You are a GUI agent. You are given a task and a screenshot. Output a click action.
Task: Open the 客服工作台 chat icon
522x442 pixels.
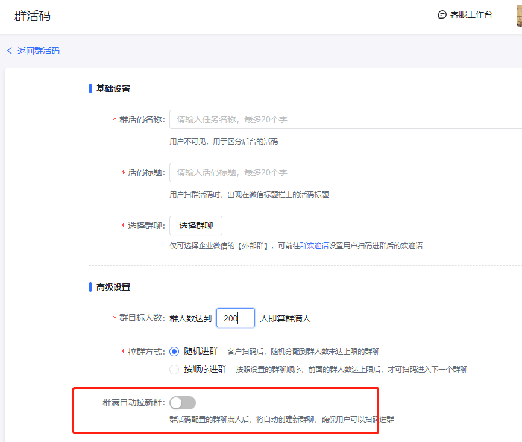click(x=442, y=14)
